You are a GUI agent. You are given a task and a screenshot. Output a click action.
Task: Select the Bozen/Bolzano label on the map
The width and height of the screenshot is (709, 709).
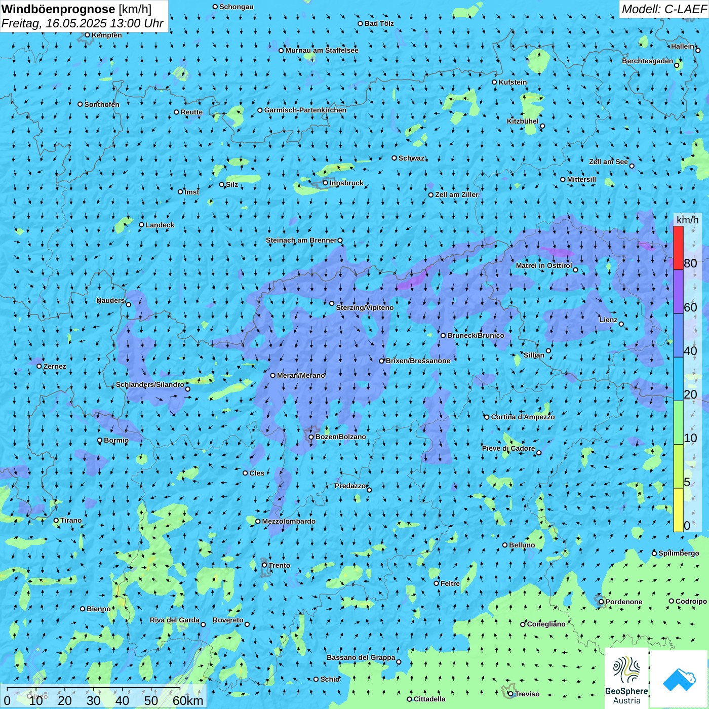tap(340, 437)
